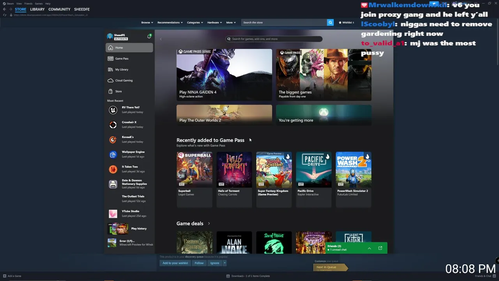Launch RV There Yet? from Most Recent
Screen dimensions: 499x281
(129, 110)
